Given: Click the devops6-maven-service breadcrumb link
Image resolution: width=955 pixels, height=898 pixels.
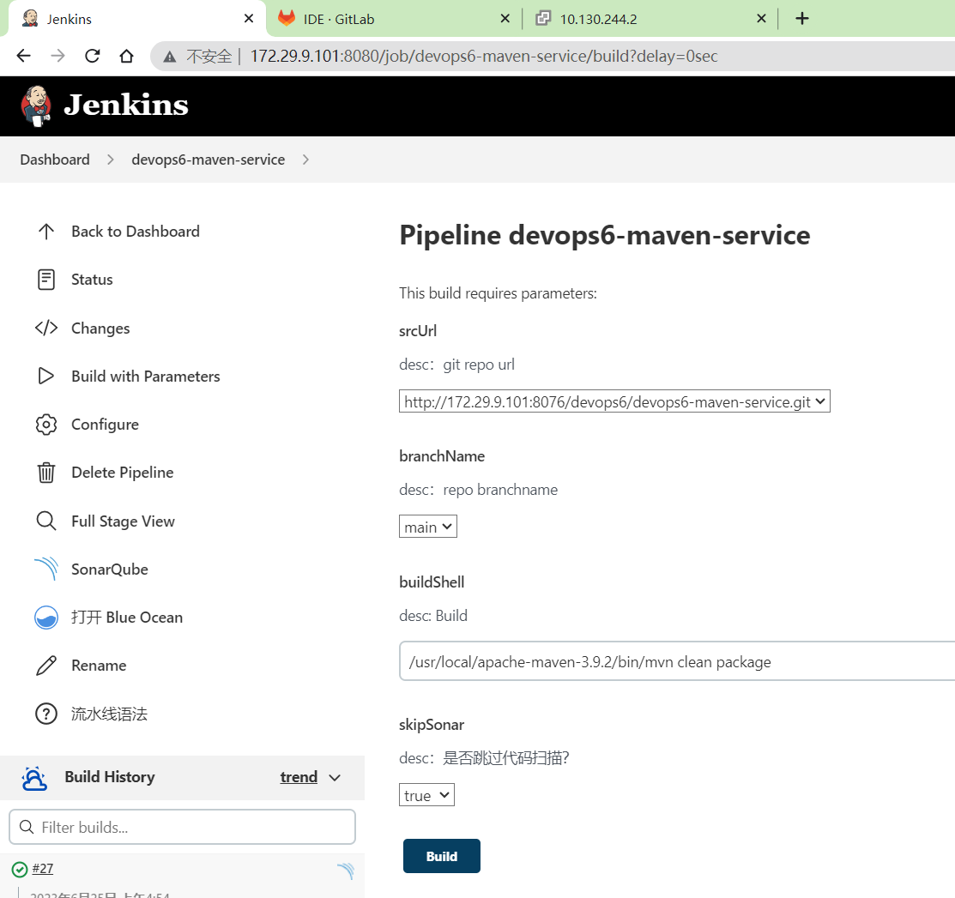Looking at the screenshot, I should click(209, 160).
